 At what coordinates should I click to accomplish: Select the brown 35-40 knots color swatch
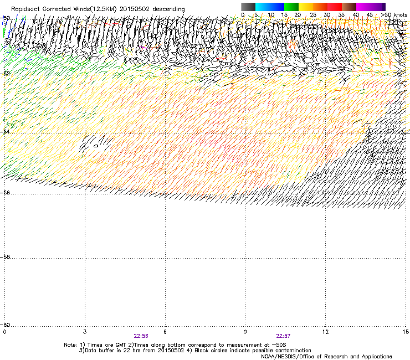[349, 7]
